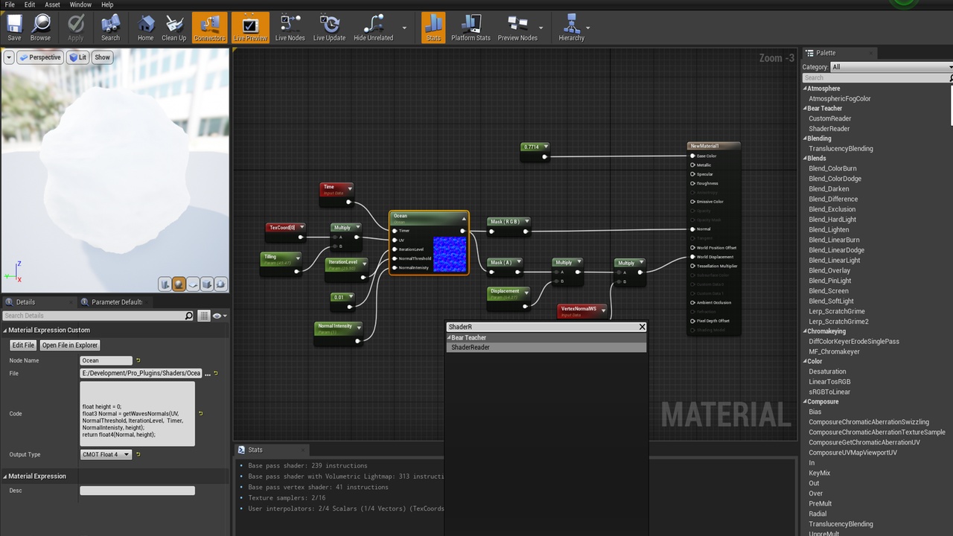Reset File path to default arrow

point(216,373)
